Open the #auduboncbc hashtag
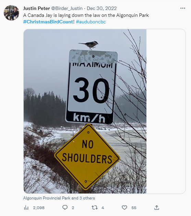The image size is (191, 216). (91, 22)
